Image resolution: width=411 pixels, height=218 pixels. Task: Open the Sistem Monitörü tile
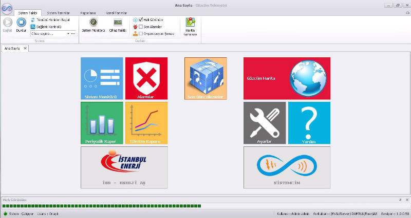(x=102, y=78)
